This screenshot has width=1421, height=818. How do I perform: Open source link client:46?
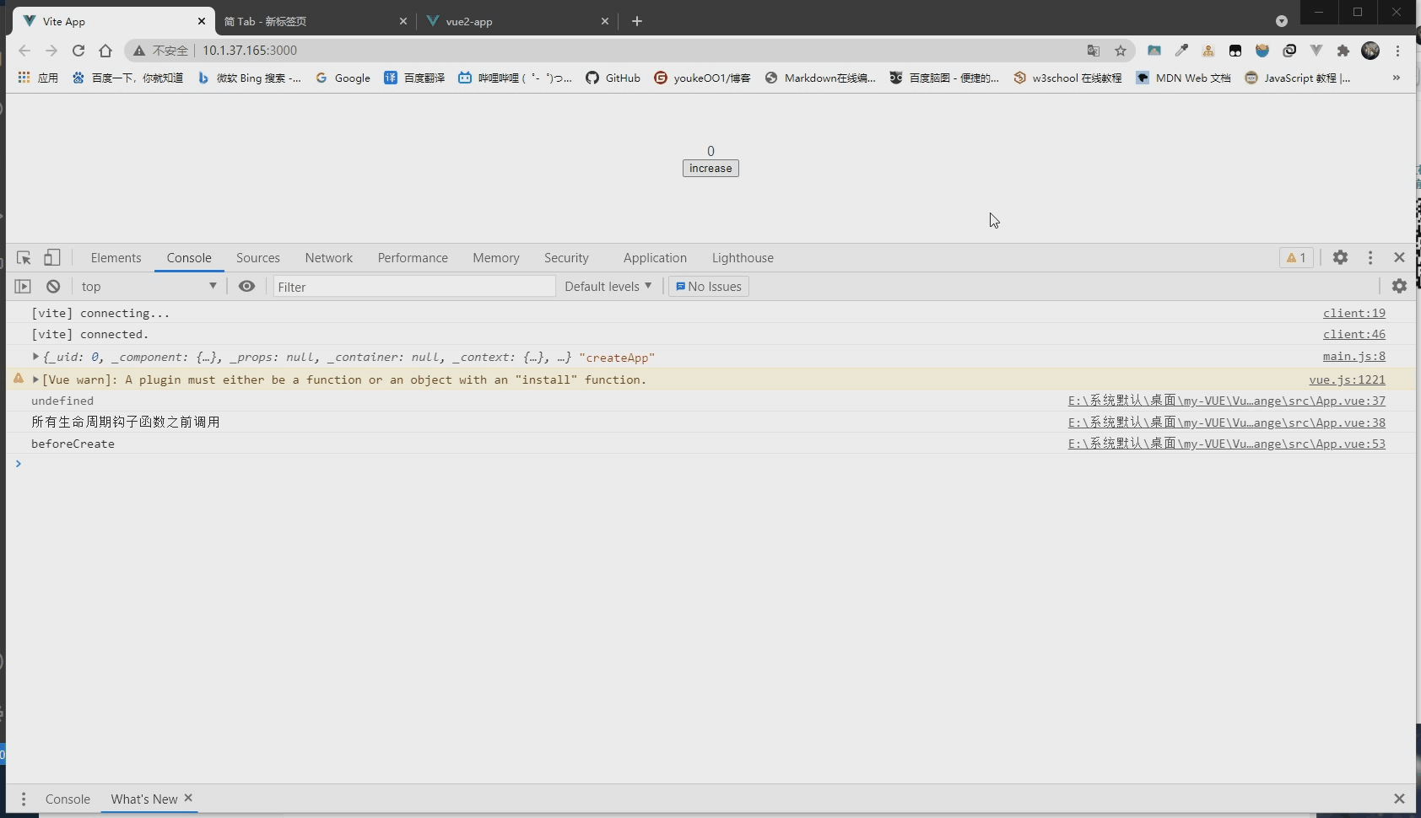pos(1354,335)
